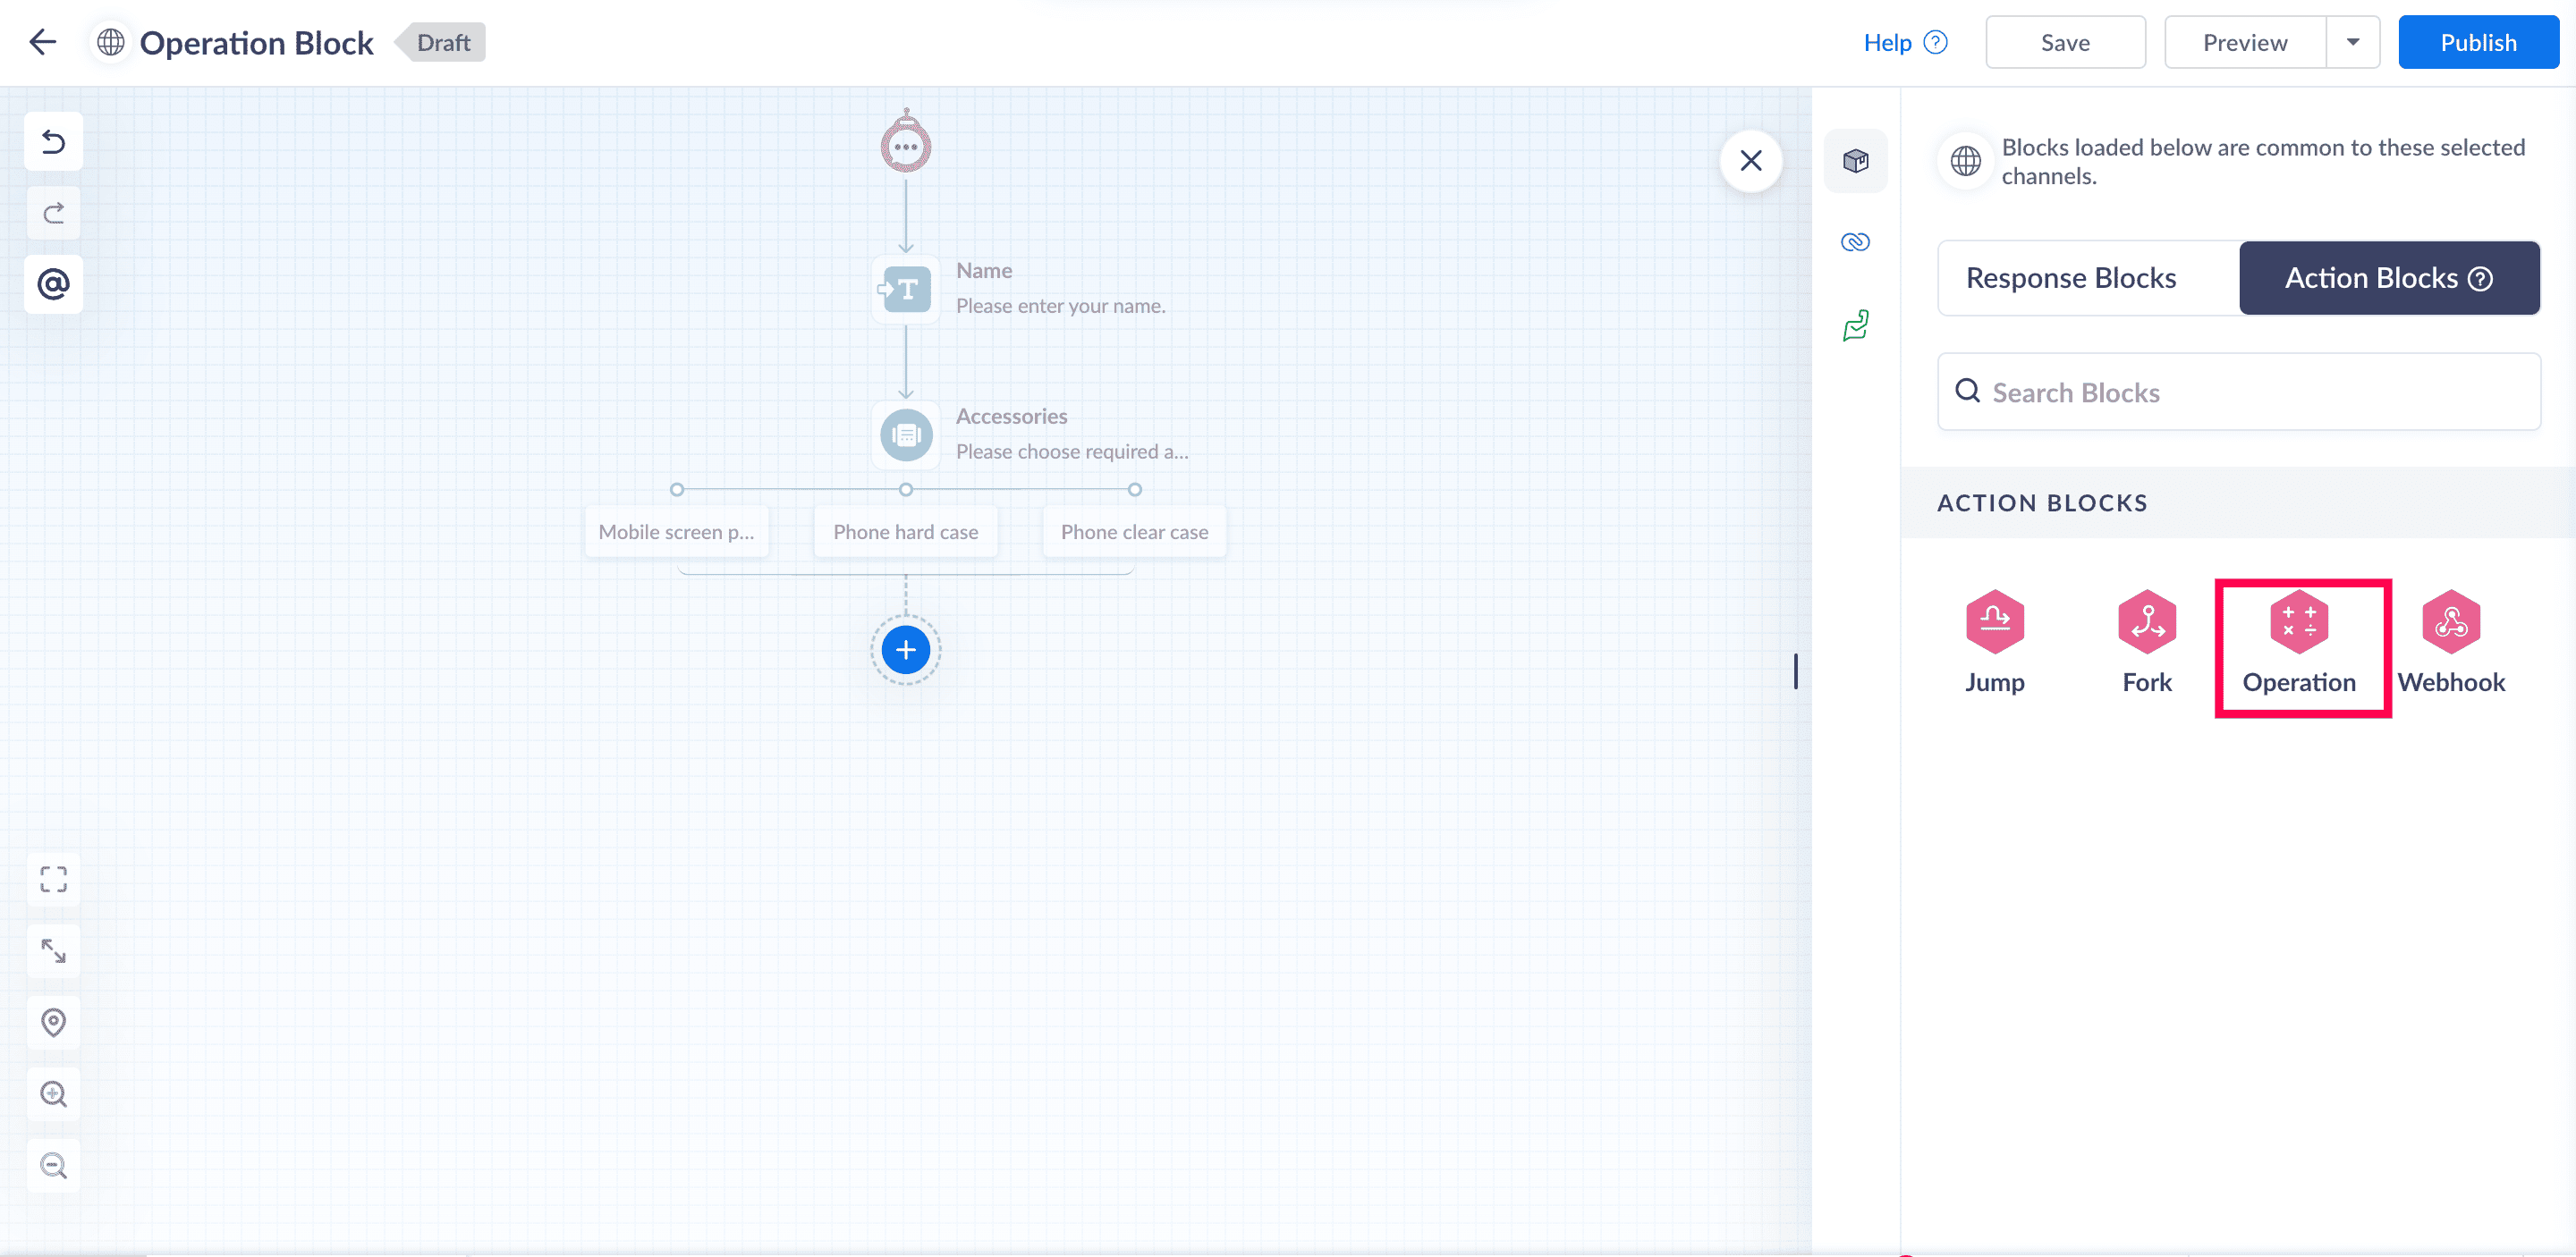This screenshot has width=2576, height=1257.
Task: Open the Preview dropdown arrow
Action: 2352,43
